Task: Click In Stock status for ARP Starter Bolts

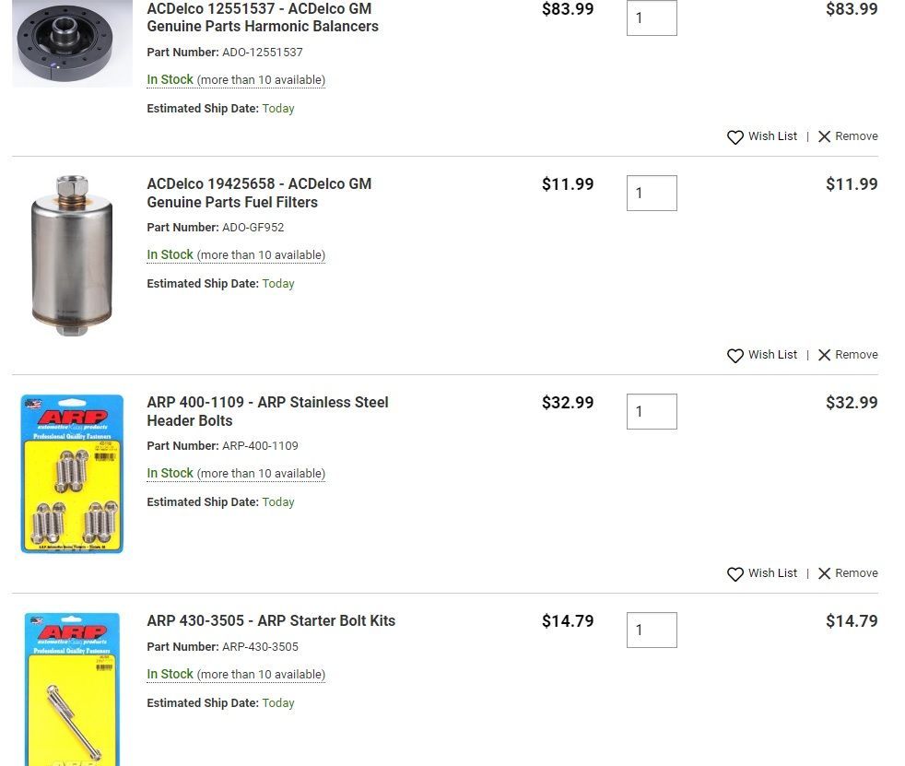Action: pos(170,674)
